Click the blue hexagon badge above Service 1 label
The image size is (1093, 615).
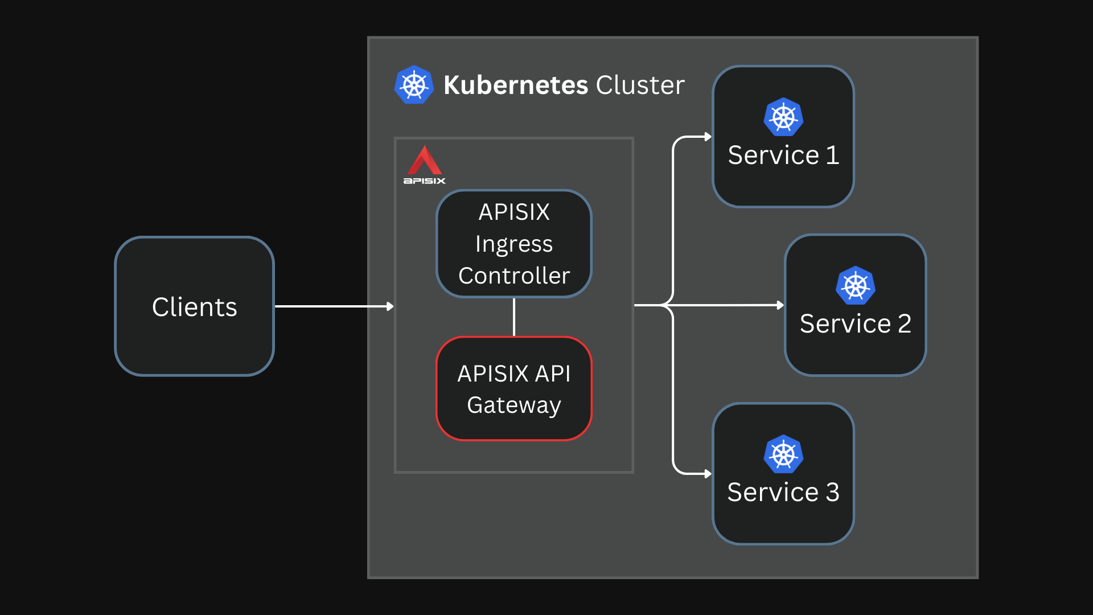[783, 117]
